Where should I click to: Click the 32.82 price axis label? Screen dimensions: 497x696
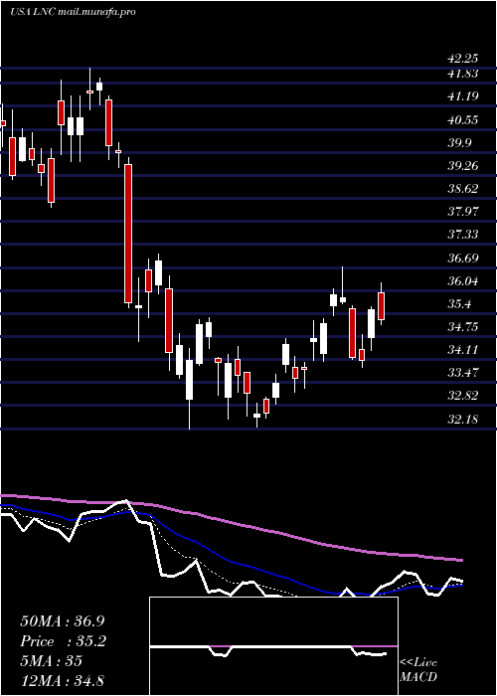pyautogui.click(x=463, y=395)
